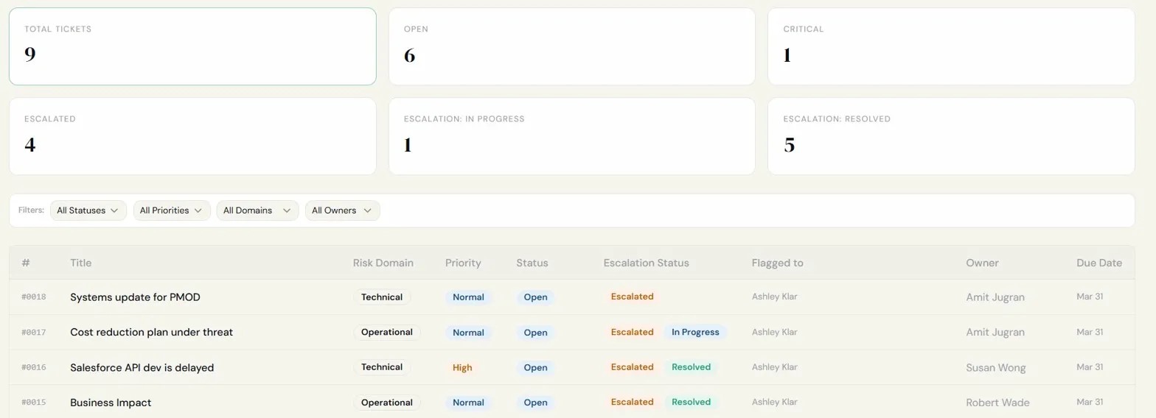Image resolution: width=1156 pixels, height=418 pixels.
Task: Click ticket number #0017
Action: (x=34, y=333)
